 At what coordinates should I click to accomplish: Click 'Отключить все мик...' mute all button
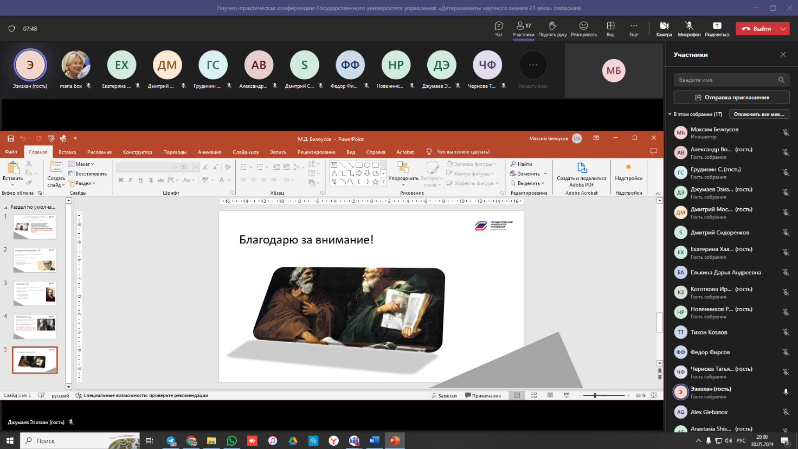[758, 114]
